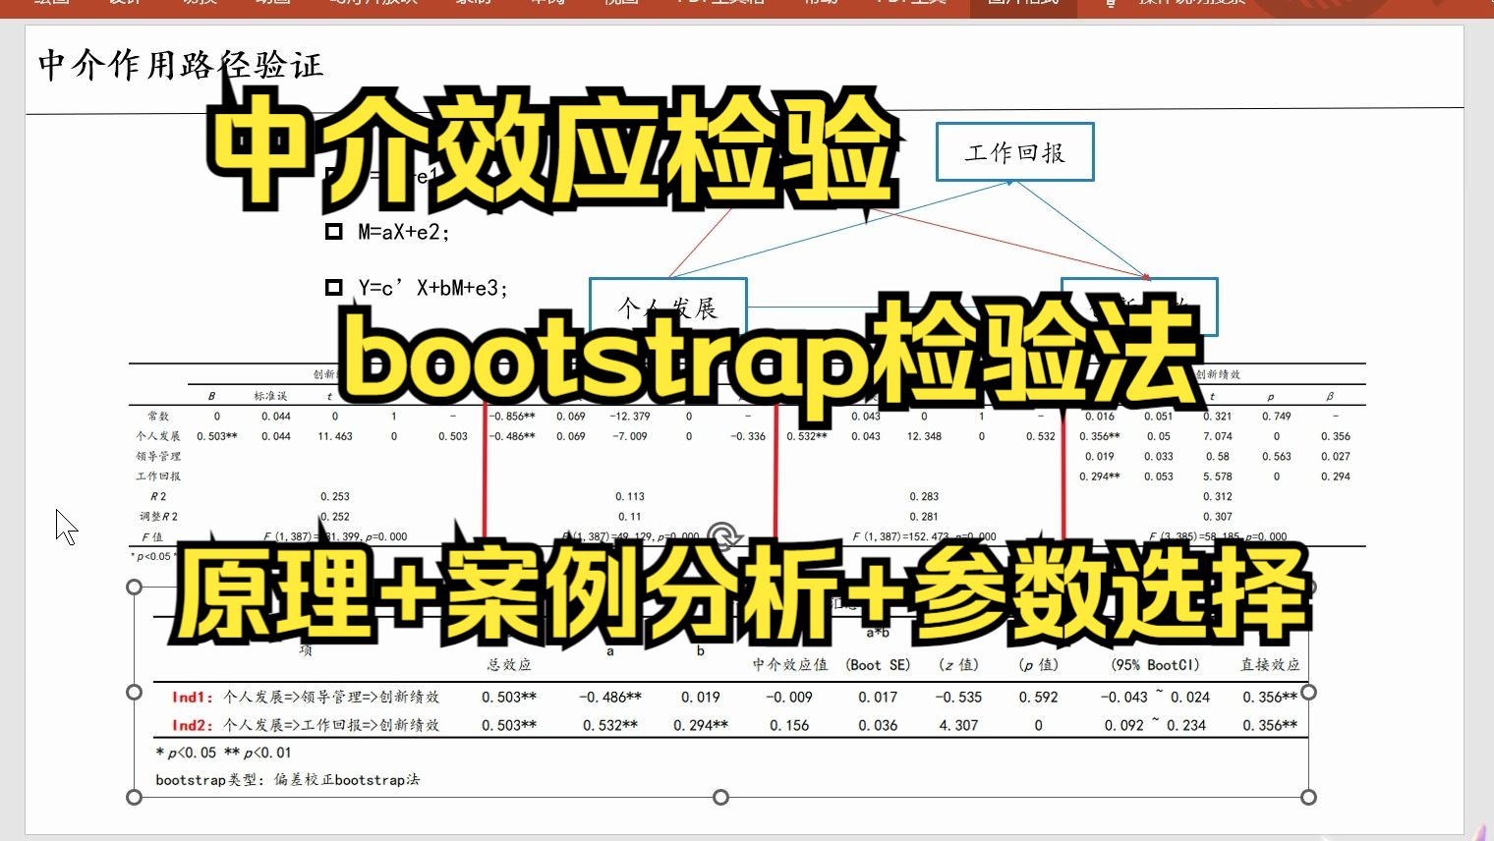Click the Ind2 mediation value 0.156

point(789,725)
